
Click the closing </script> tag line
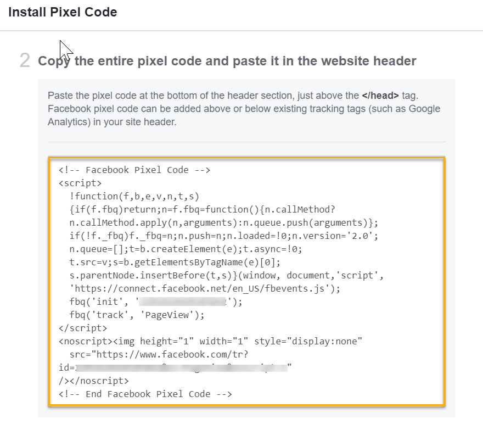[x=83, y=328]
